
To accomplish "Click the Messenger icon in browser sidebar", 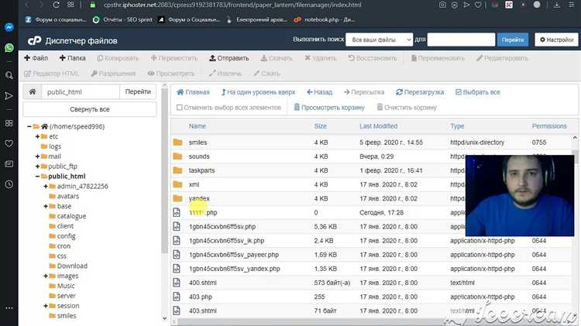I will tap(9, 26).
